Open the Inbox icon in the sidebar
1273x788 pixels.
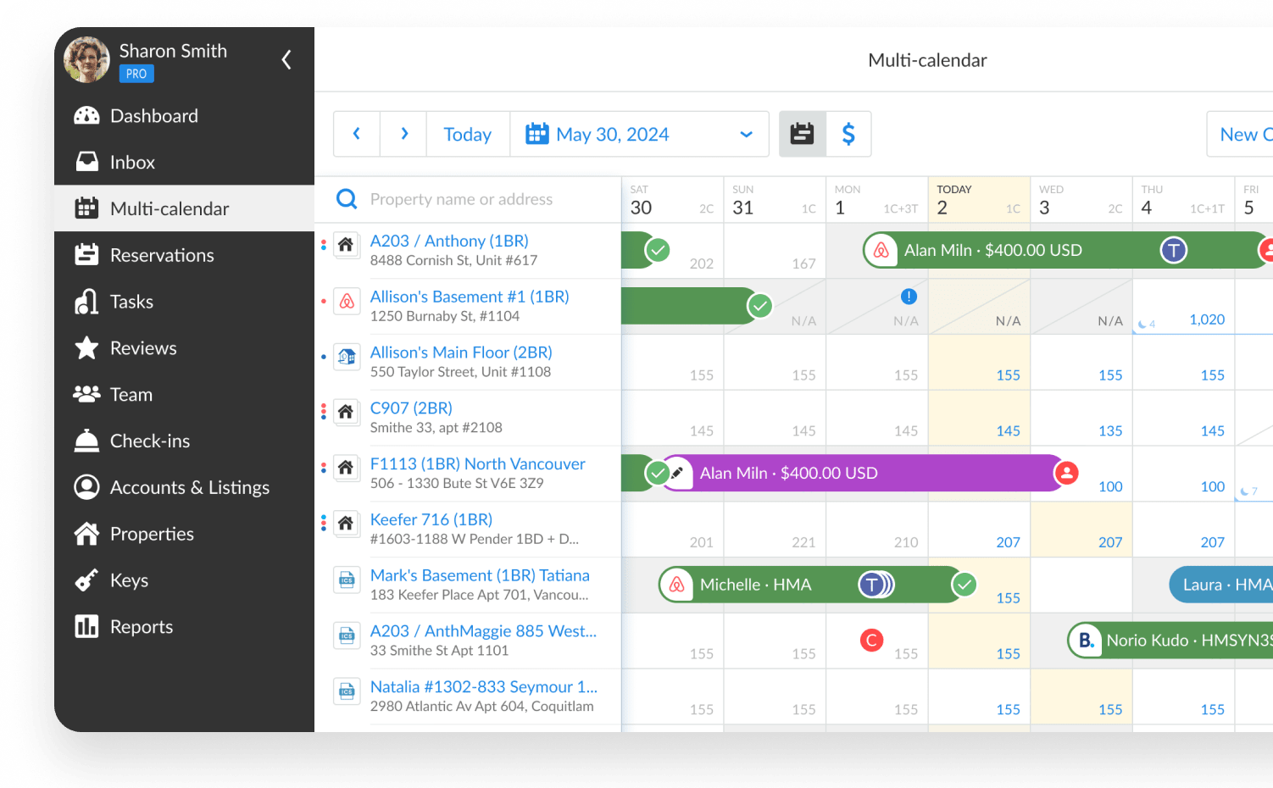tap(87, 161)
